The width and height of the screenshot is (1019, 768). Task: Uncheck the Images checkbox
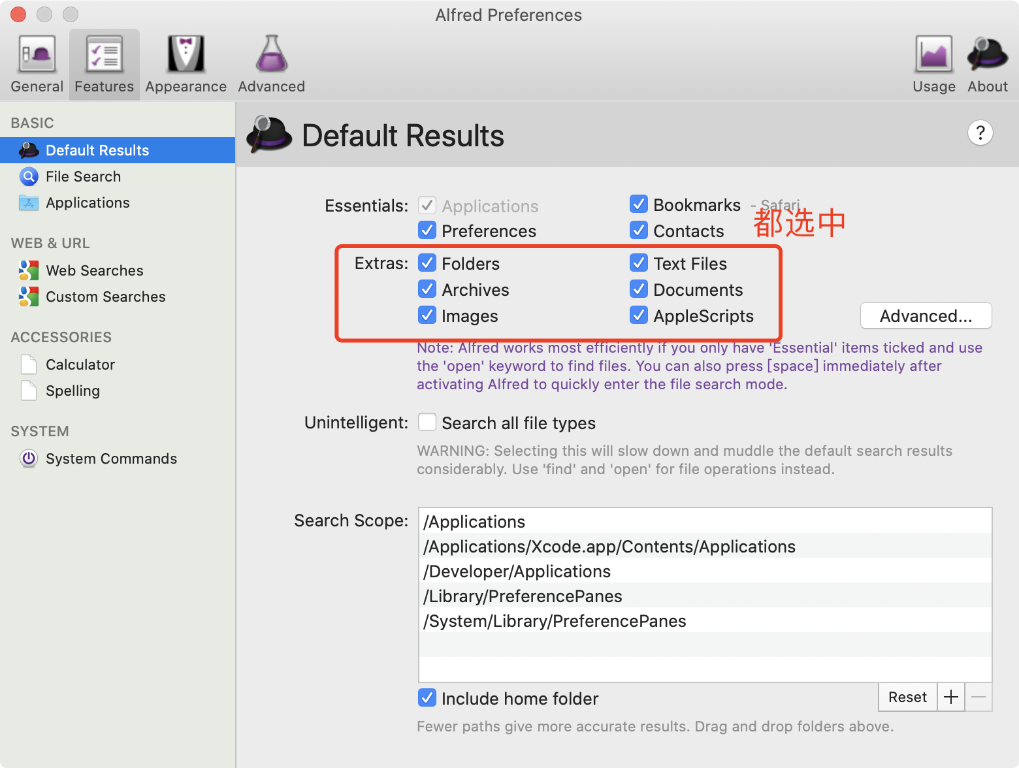[x=427, y=315]
